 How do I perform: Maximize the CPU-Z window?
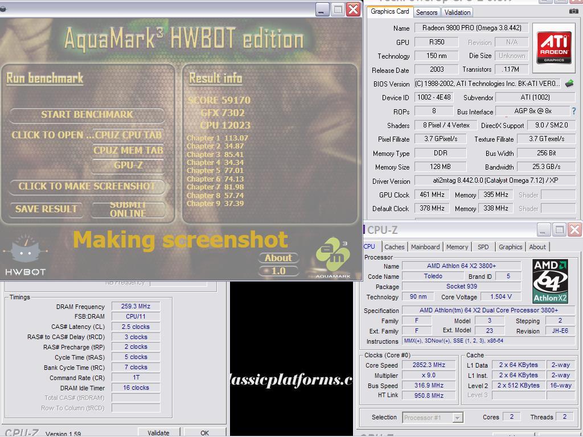[x=559, y=230]
